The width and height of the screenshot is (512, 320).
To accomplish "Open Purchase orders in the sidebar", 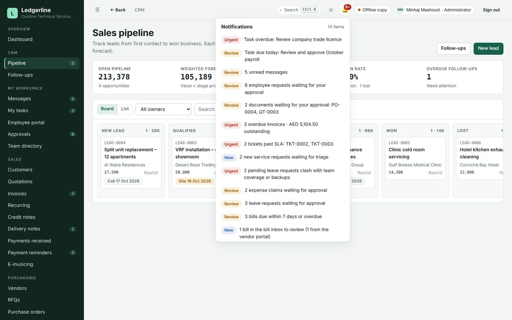I will pyautogui.click(x=42, y=312).
